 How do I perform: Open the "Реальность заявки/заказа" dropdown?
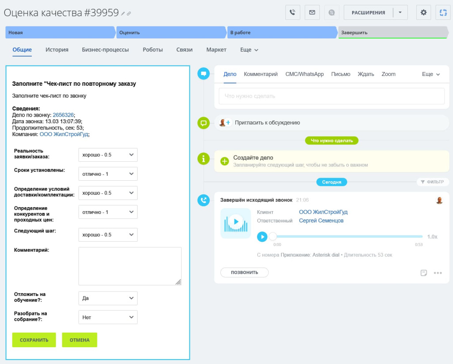[x=108, y=155]
